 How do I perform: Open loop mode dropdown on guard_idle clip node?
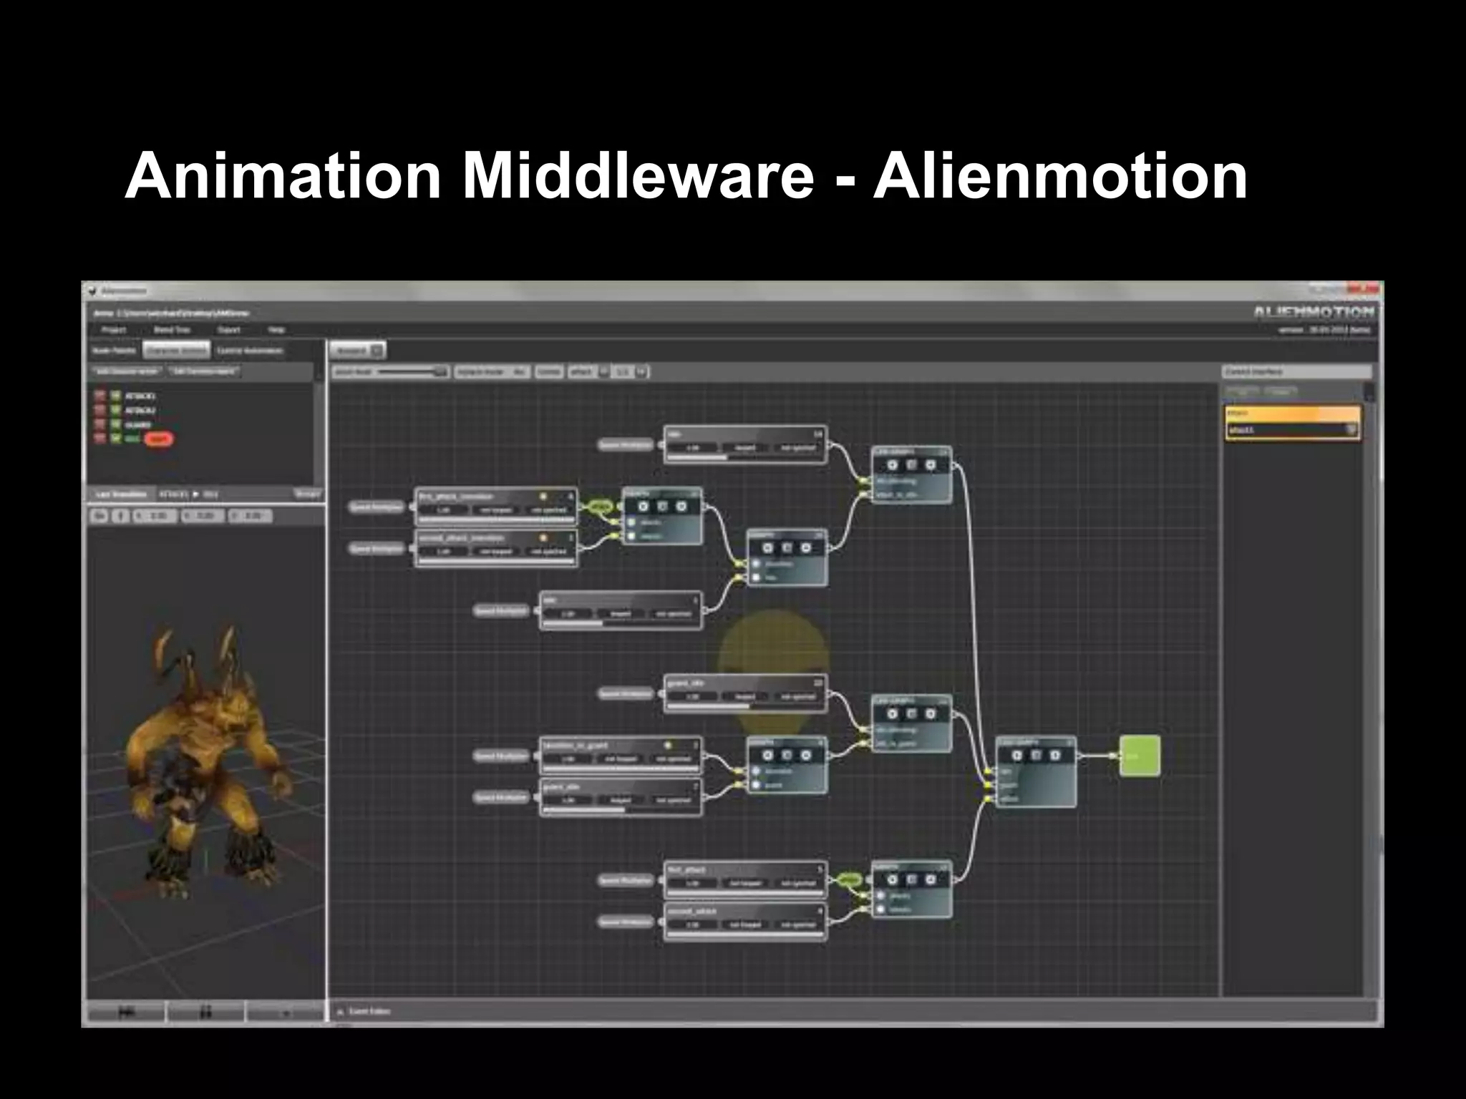coord(745,697)
